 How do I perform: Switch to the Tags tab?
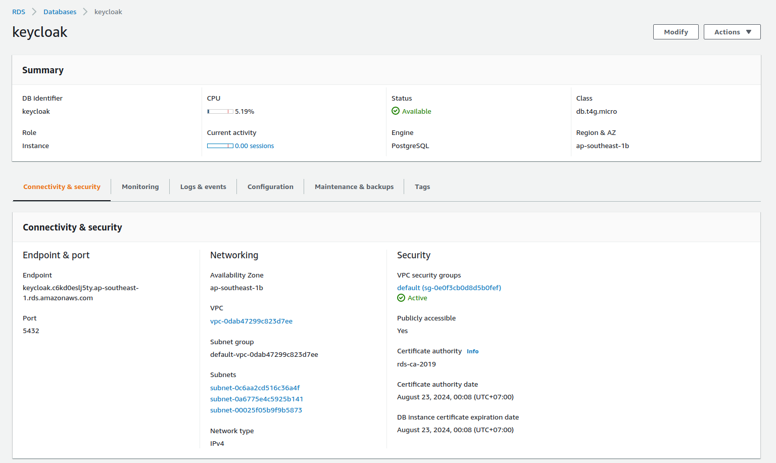pos(422,187)
